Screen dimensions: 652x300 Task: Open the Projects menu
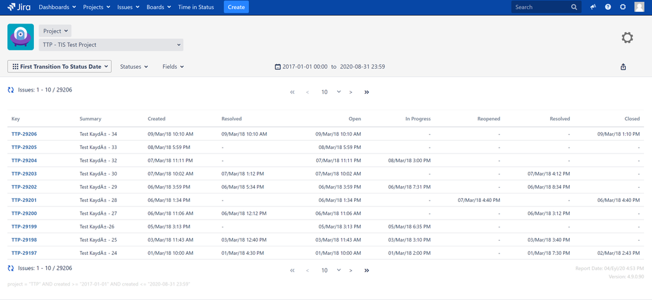[x=97, y=7]
